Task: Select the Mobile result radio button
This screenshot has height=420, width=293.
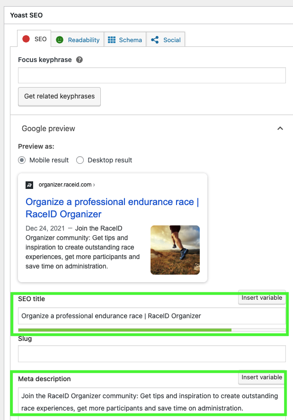Action: pyautogui.click(x=22, y=160)
